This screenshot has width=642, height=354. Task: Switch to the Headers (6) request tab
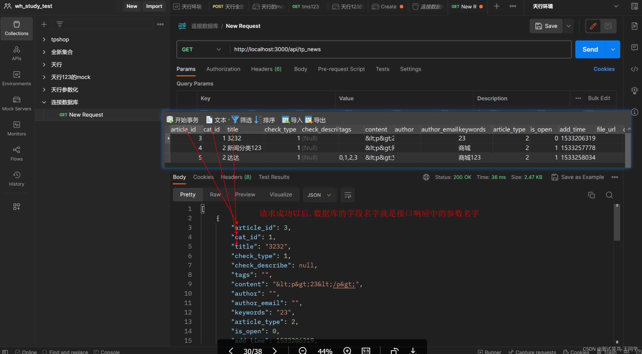click(x=266, y=69)
